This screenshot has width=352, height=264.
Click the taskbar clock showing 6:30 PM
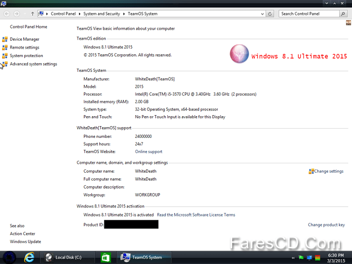click(336, 258)
